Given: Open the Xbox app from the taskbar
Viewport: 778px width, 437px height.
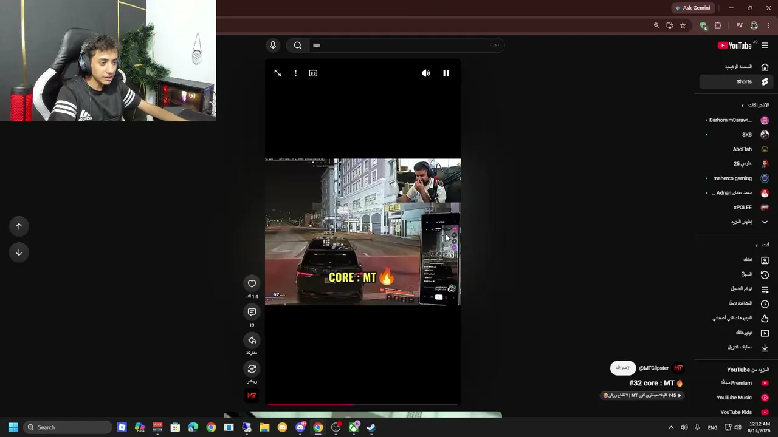Looking at the screenshot, I should pyautogui.click(x=354, y=427).
